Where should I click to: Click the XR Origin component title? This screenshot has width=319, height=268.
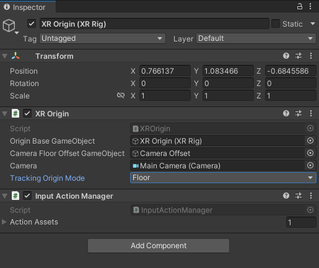click(52, 114)
